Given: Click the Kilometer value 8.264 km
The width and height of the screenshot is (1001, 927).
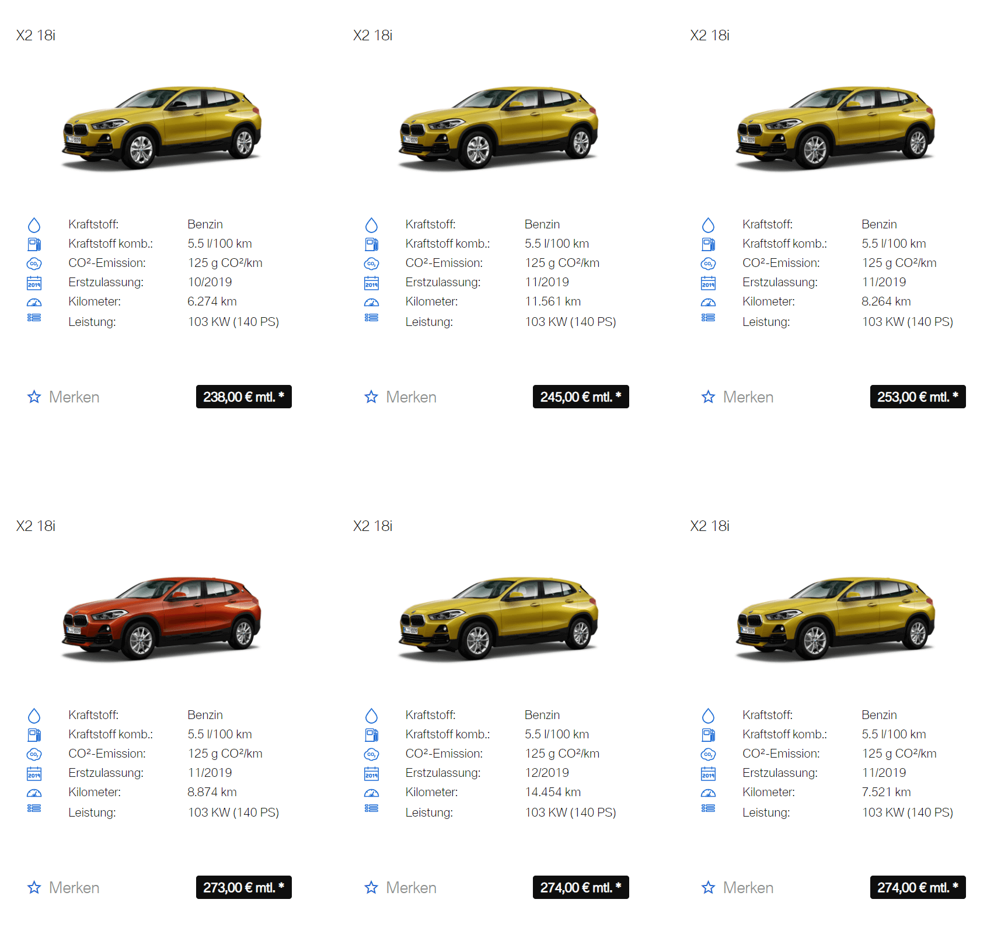Looking at the screenshot, I should [886, 301].
